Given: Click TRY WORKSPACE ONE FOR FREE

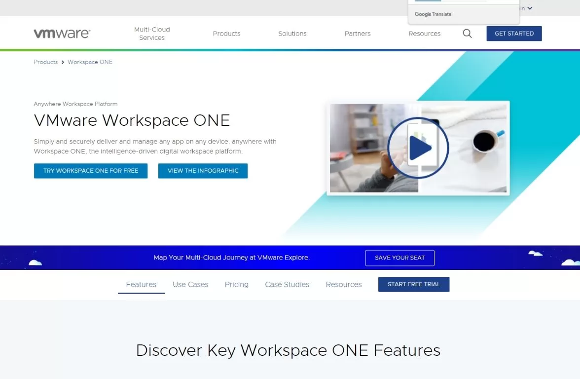Looking at the screenshot, I should (91, 171).
